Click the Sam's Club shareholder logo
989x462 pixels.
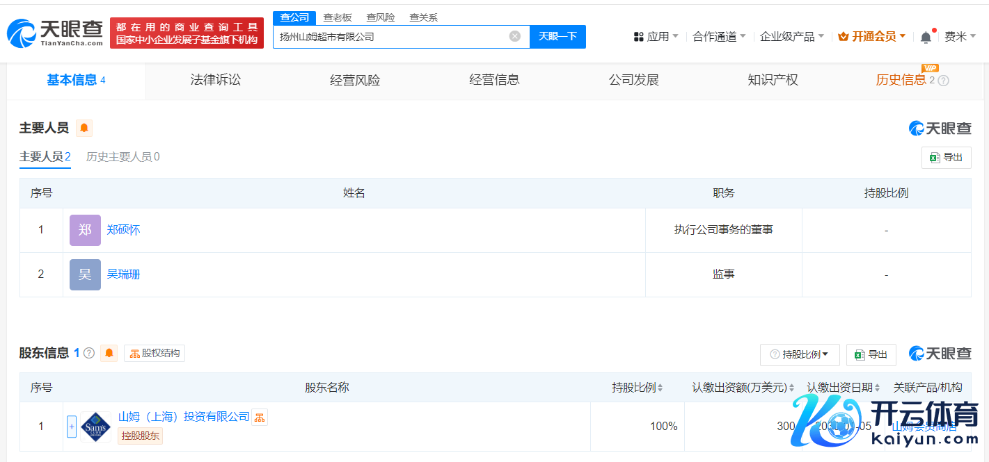click(95, 427)
